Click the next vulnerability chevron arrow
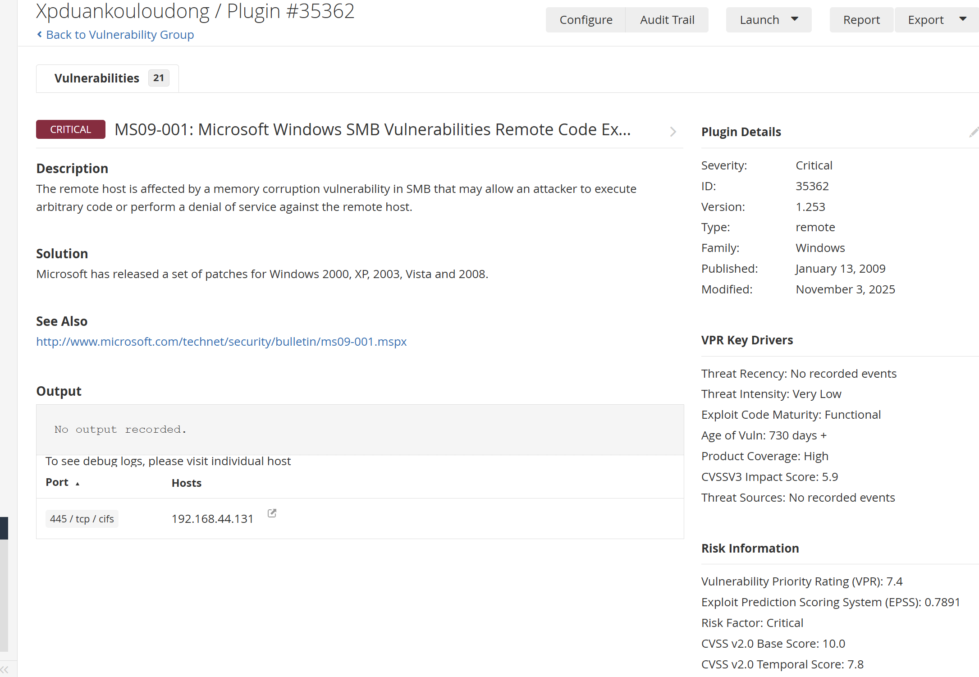Image resolution: width=979 pixels, height=677 pixels. pyautogui.click(x=673, y=132)
